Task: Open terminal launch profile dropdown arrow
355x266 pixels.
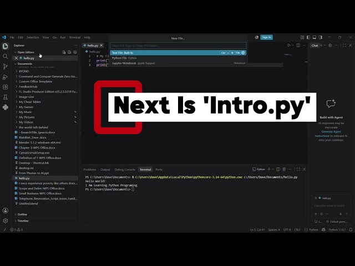Action: tap(272, 169)
